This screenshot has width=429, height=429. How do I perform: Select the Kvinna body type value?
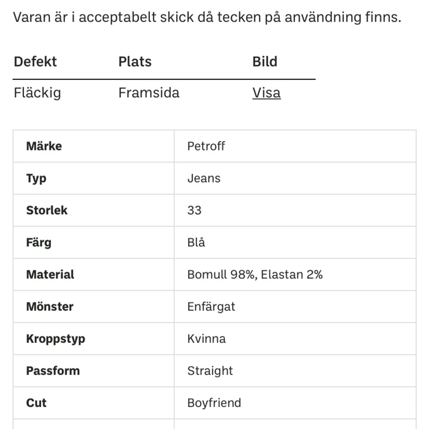tap(206, 339)
